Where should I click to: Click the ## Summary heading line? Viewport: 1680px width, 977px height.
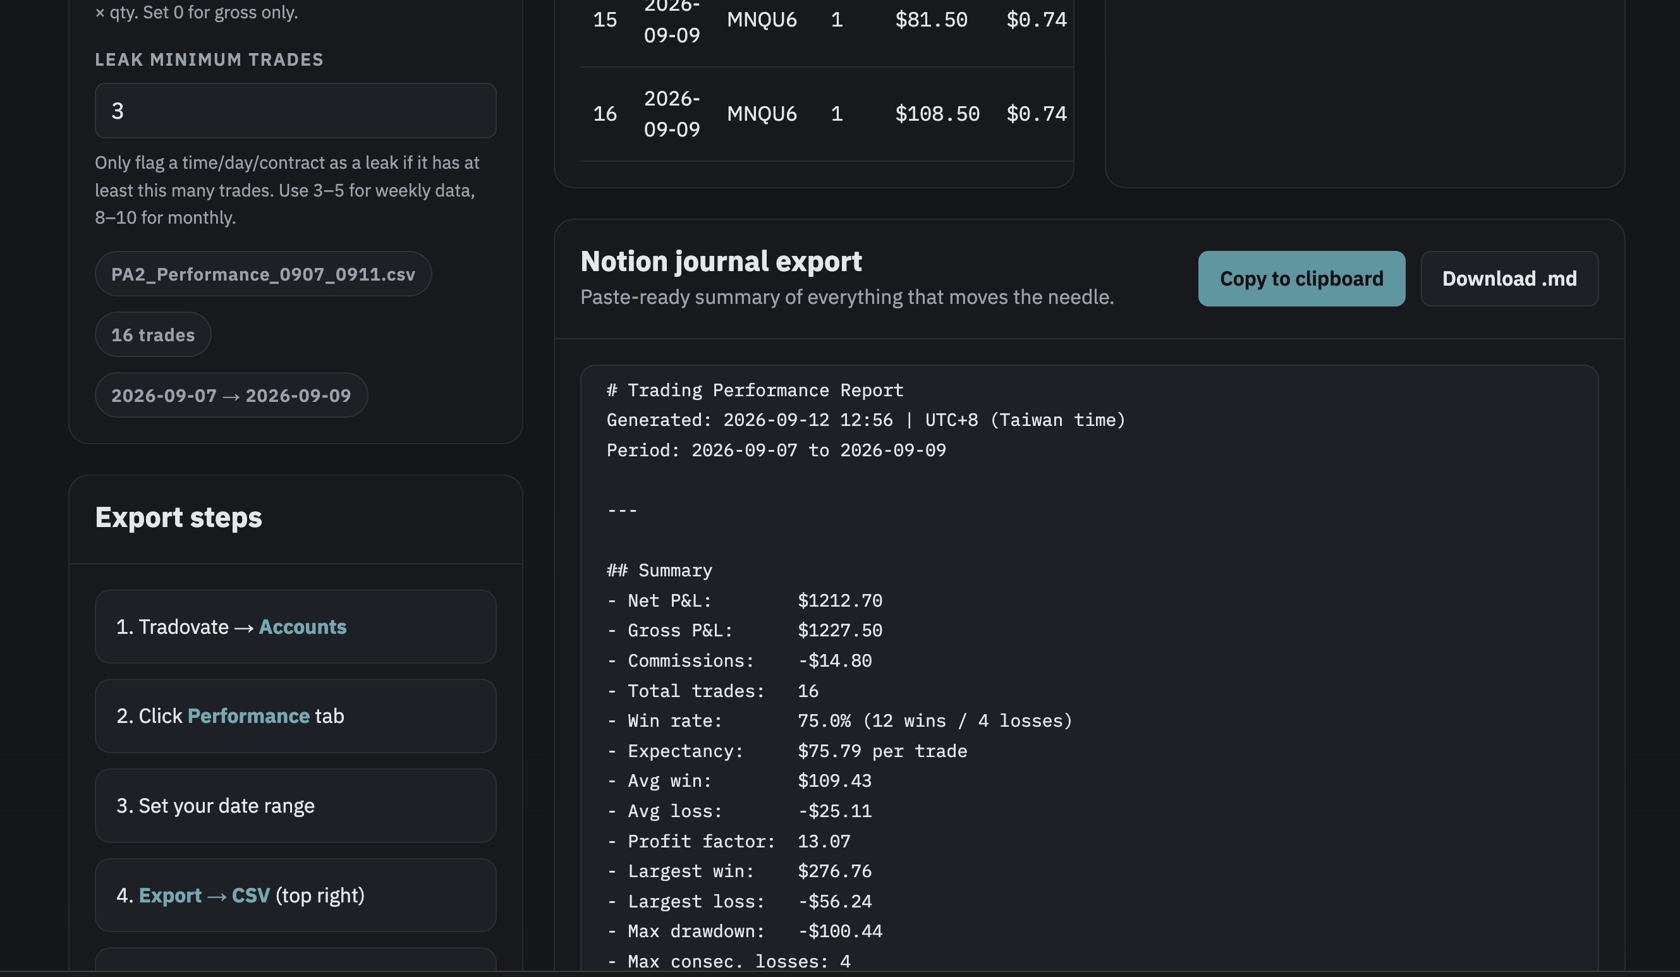point(659,571)
